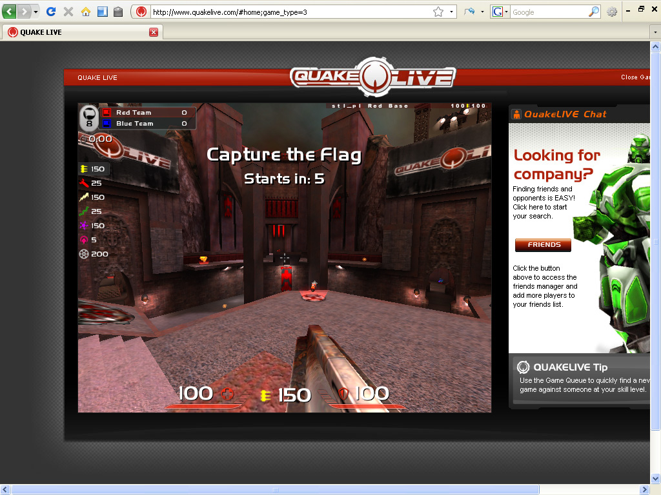The height and width of the screenshot is (495, 661).
Task: Click the lightning gun ammo icon
Action: (84, 197)
